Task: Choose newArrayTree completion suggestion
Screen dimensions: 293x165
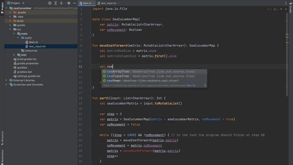Action: [x=154, y=71]
